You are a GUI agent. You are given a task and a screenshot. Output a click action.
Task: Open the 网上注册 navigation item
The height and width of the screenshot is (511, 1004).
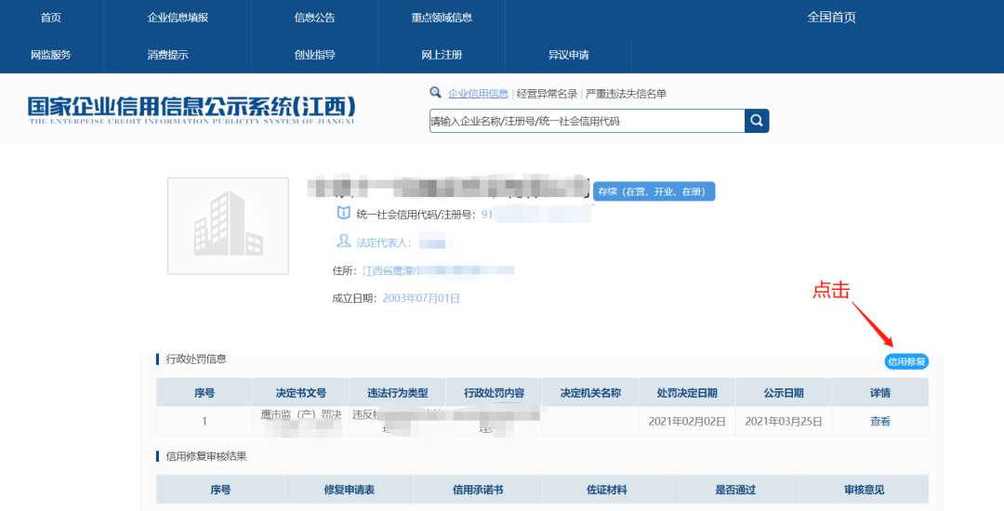pyautogui.click(x=442, y=55)
